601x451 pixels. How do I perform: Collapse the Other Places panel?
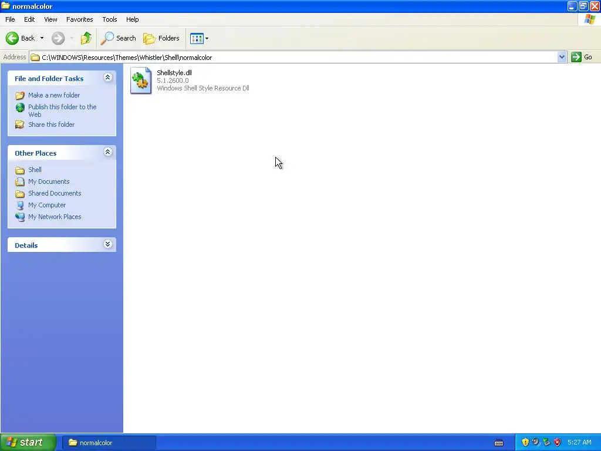(x=108, y=152)
